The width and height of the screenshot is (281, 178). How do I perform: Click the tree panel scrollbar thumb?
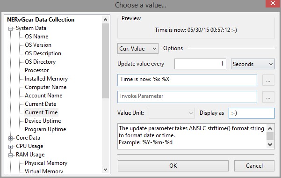point(106,61)
